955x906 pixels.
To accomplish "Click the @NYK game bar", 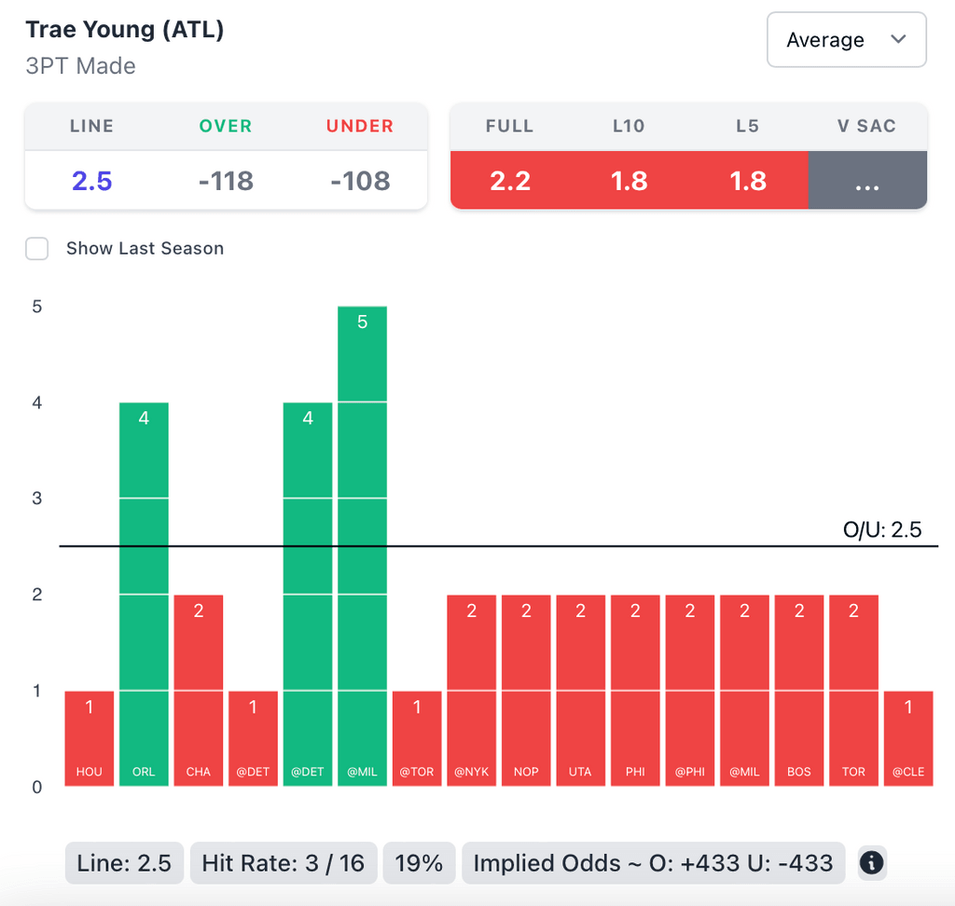I will click(x=471, y=691).
